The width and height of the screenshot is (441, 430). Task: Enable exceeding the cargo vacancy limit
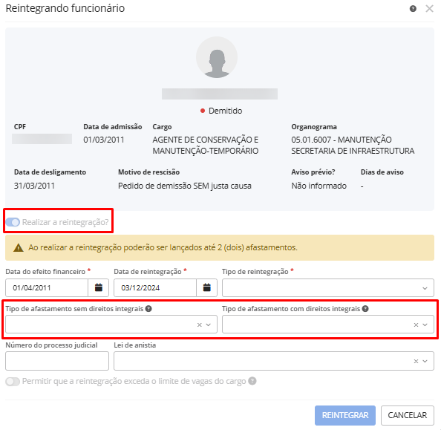coord(13,381)
